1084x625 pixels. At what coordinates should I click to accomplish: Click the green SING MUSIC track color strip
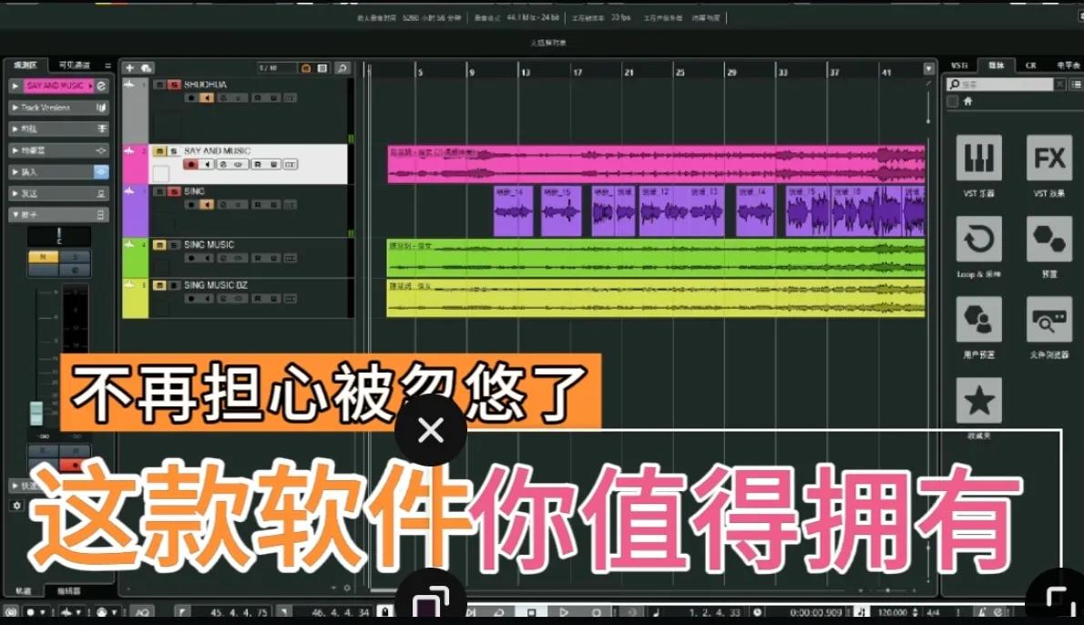click(136, 258)
